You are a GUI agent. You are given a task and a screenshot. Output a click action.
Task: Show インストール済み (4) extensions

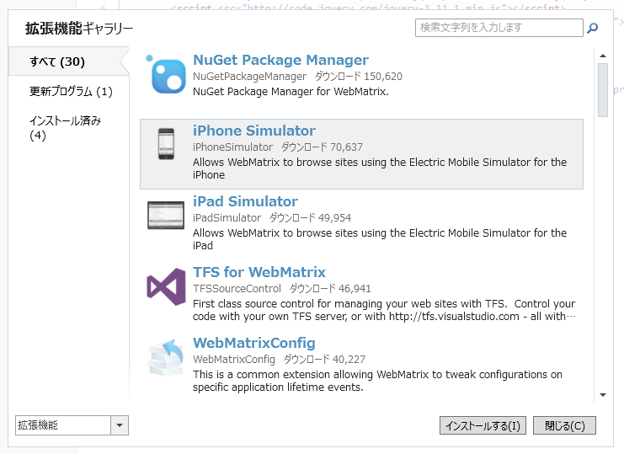[x=65, y=127]
